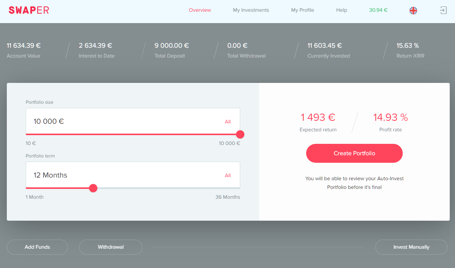
Task: Click the 10 000 € portfolio size field
Action: pos(133,122)
